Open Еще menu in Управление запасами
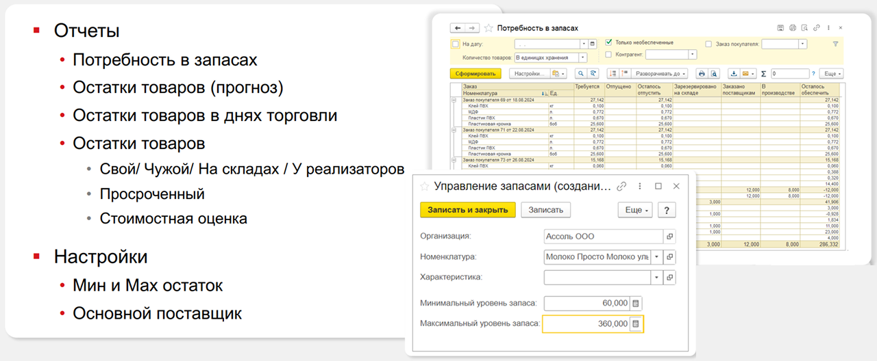Viewport: 877px width, 361px height. pos(634,210)
